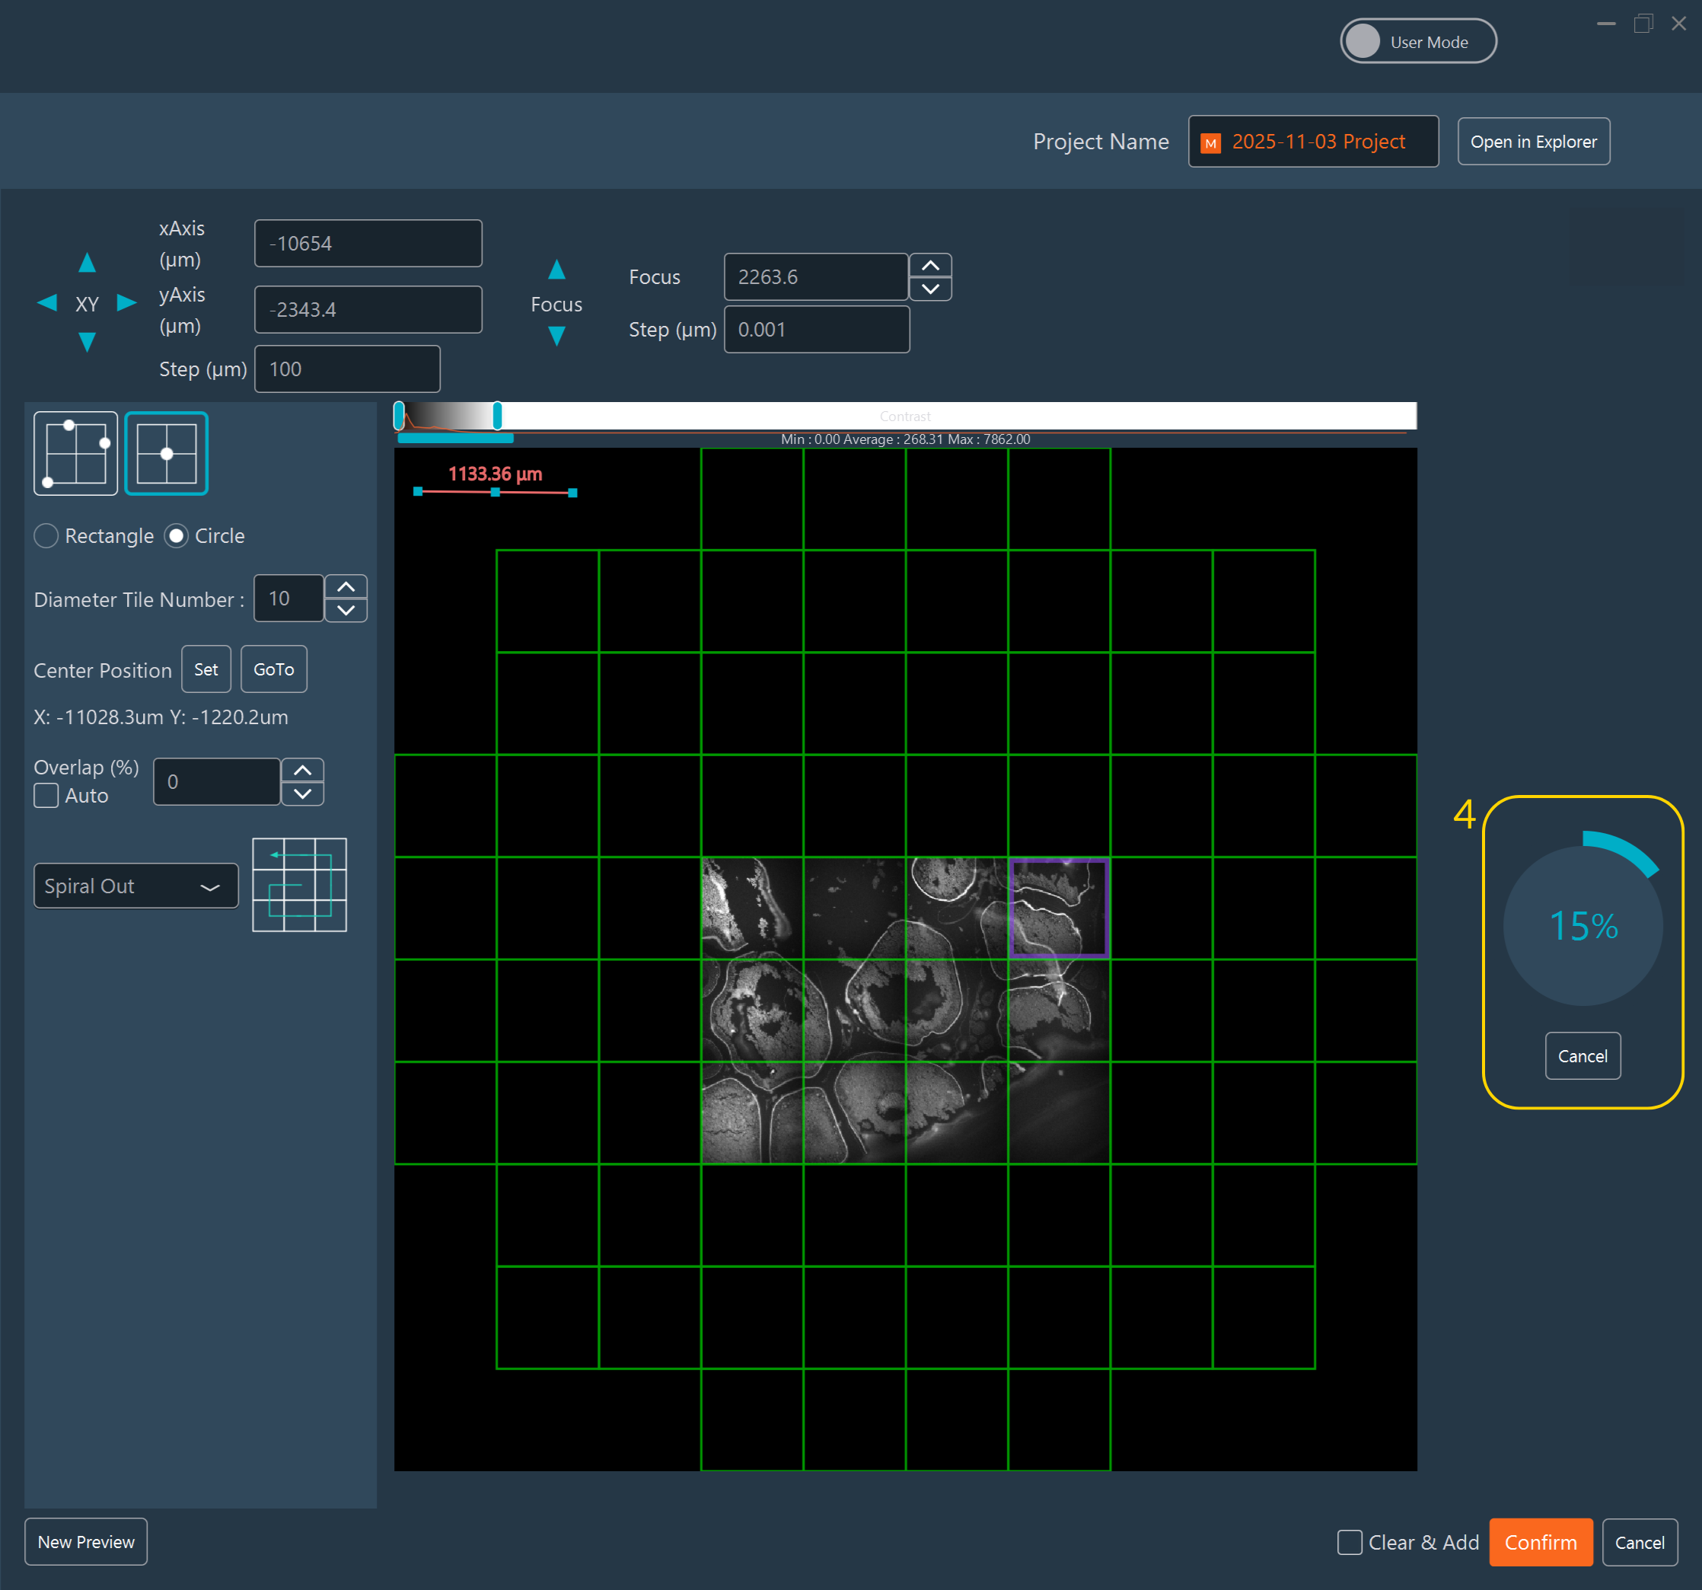Decrease the Overlap percentage value
This screenshot has height=1590, width=1702.
tap(302, 794)
